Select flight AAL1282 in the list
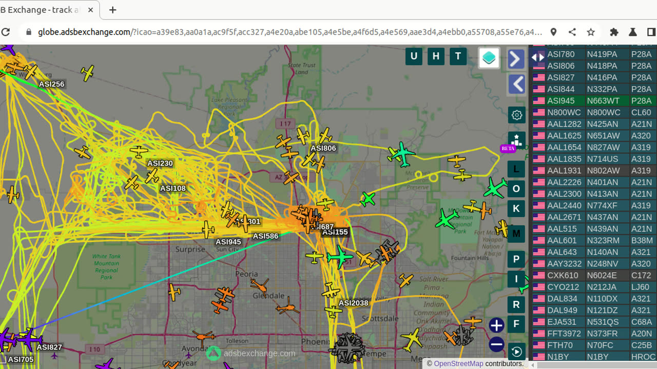This screenshot has height=369, width=657. point(595,124)
